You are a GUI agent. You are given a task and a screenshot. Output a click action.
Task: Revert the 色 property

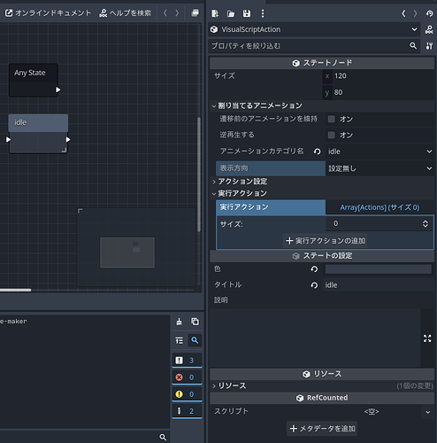pos(314,269)
